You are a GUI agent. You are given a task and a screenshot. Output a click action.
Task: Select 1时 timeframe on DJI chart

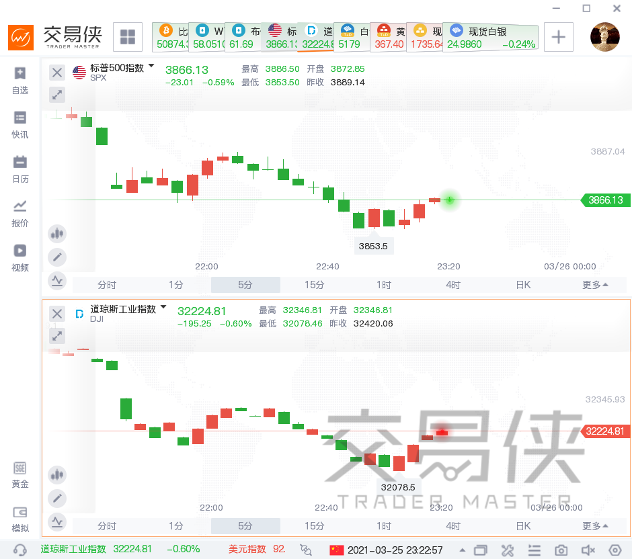click(384, 526)
